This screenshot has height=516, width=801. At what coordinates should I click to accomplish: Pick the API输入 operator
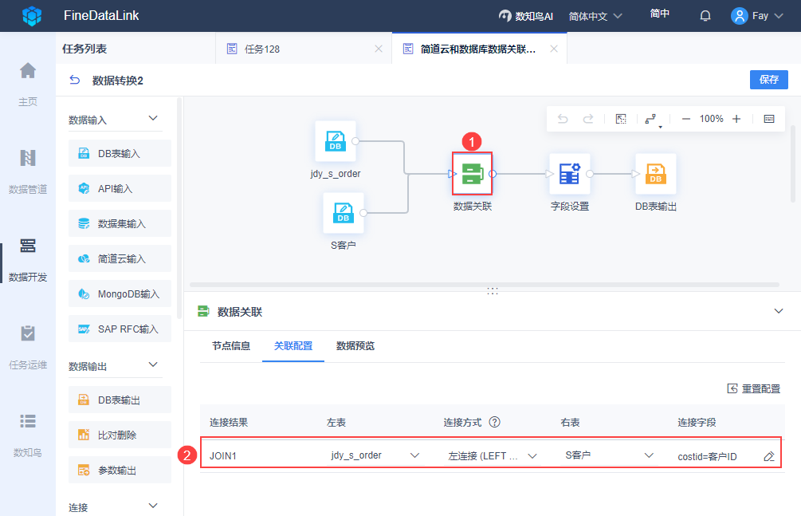(120, 188)
